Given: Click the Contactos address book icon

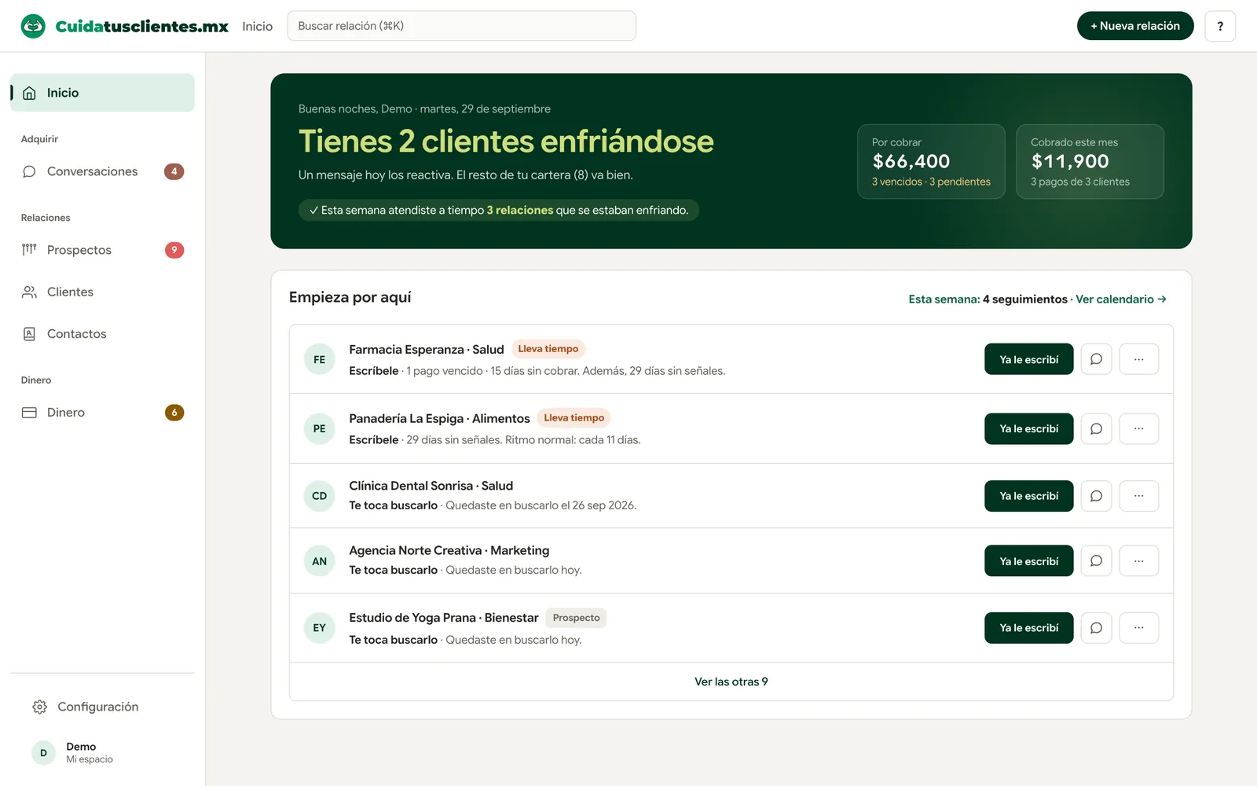Looking at the screenshot, I should pos(29,334).
